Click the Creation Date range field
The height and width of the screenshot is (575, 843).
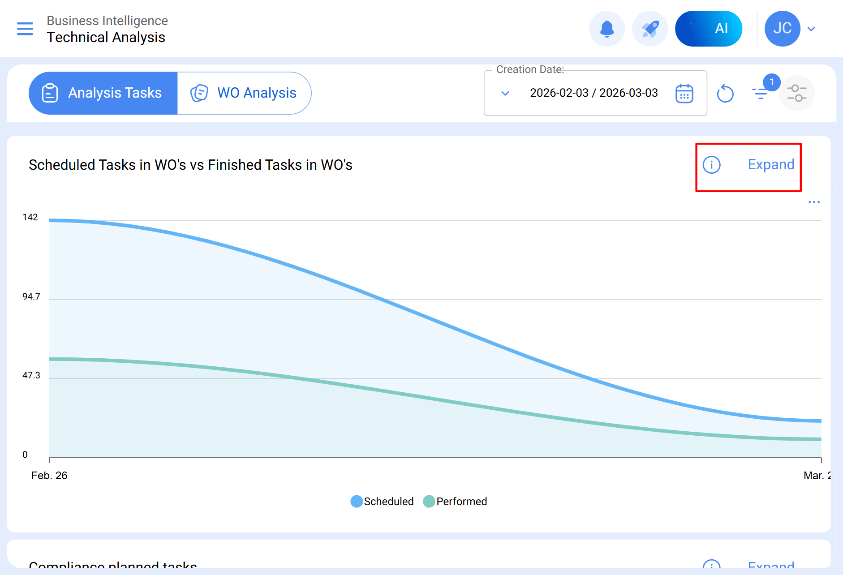(x=594, y=93)
